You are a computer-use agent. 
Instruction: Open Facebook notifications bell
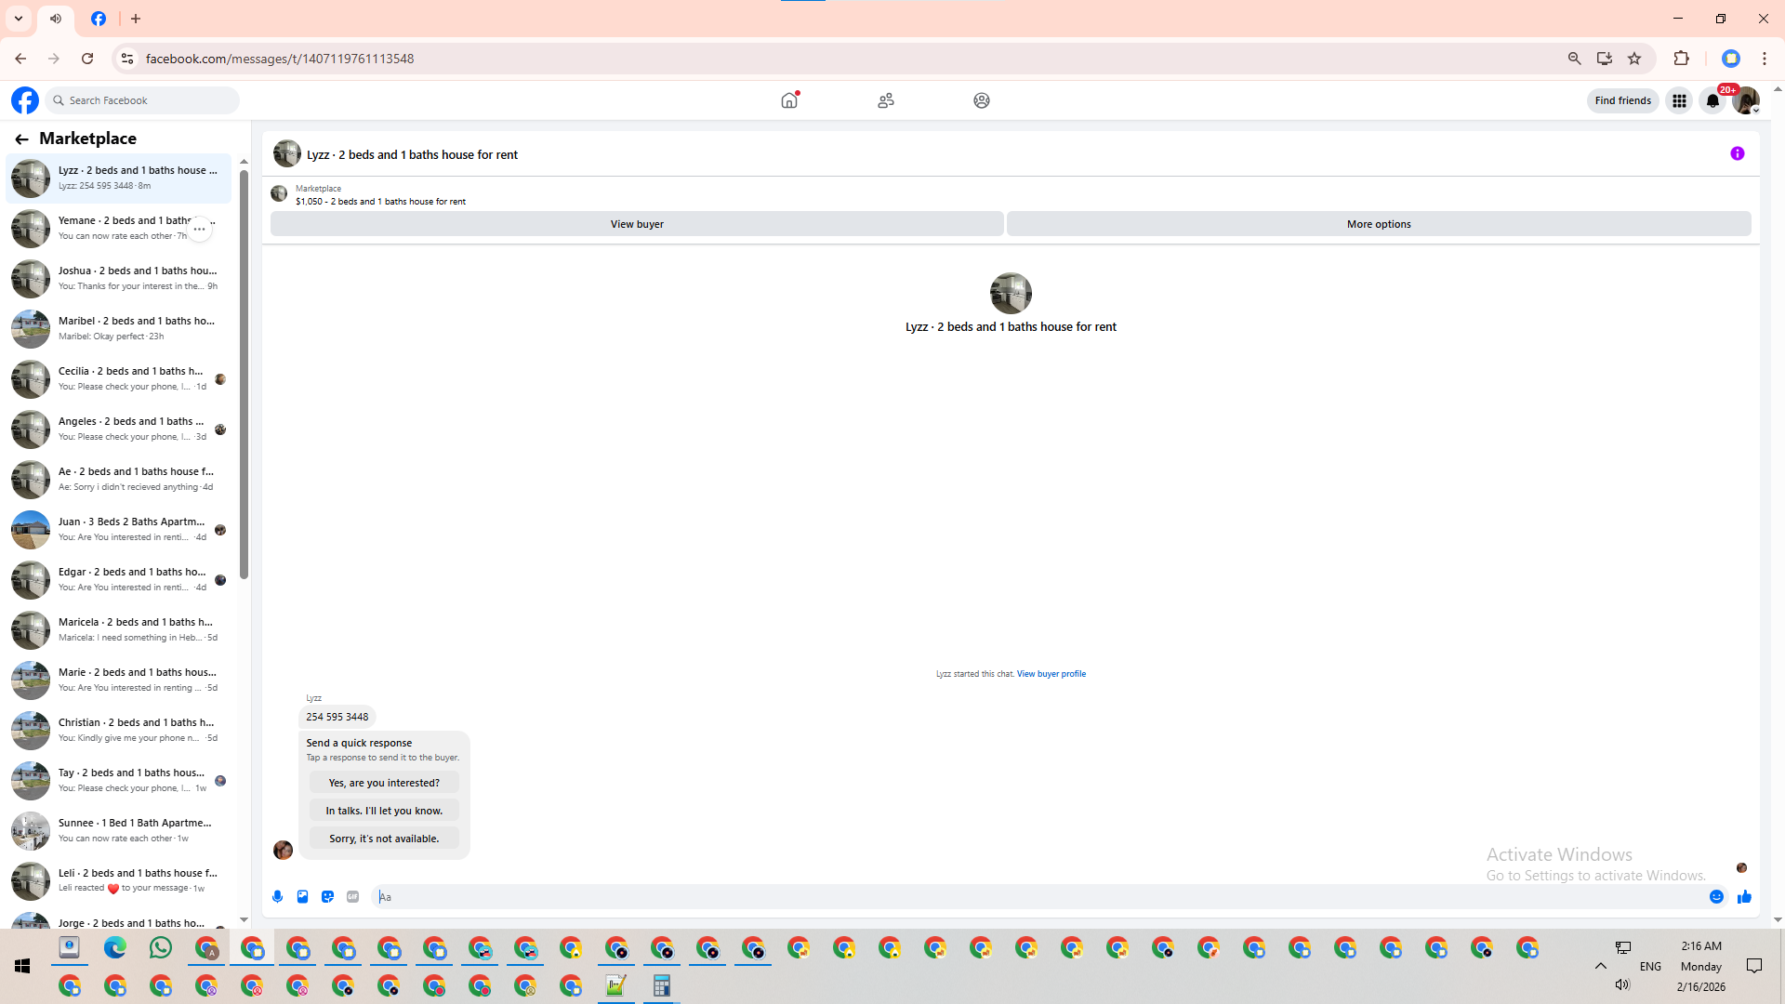pyautogui.click(x=1712, y=100)
